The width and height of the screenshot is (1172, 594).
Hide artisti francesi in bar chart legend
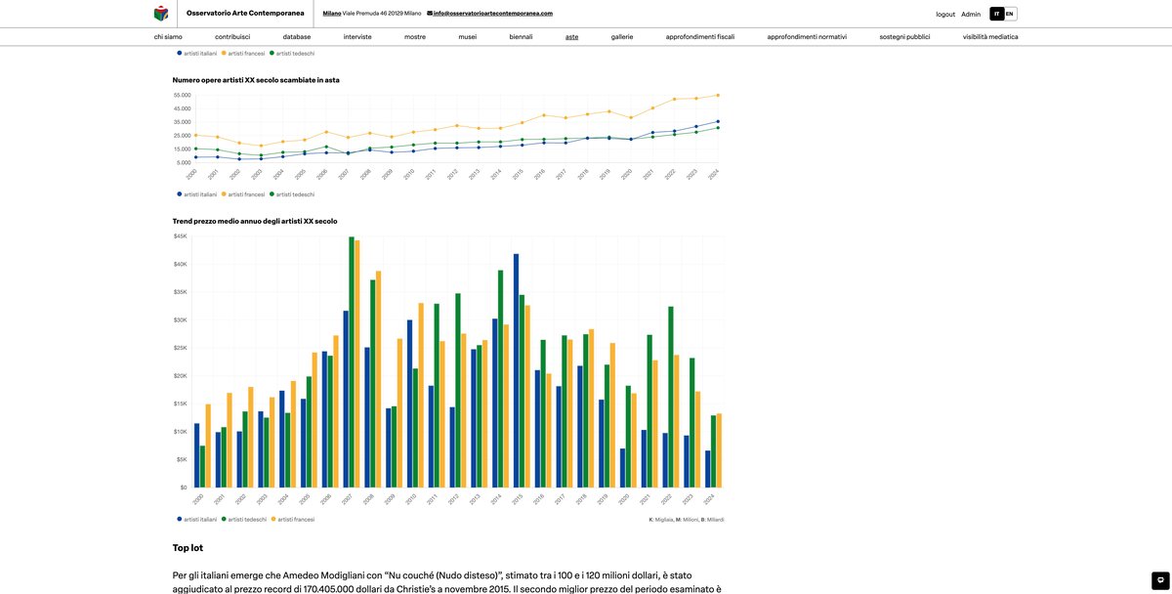coord(295,520)
